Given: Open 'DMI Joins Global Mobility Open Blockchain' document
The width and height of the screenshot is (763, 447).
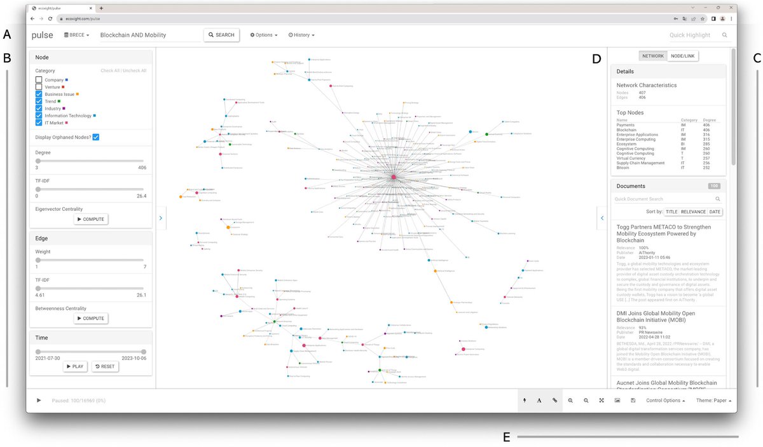Looking at the screenshot, I should click(656, 317).
